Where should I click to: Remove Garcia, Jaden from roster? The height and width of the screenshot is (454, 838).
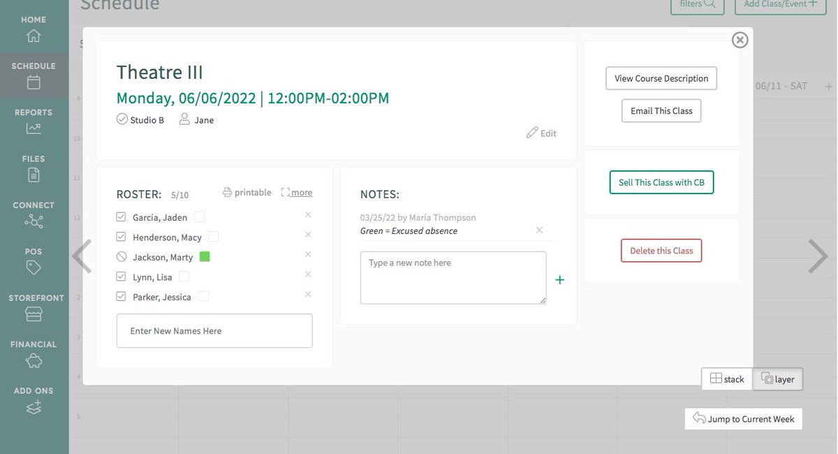308,214
